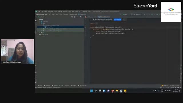Screen dimensions: 183x103
Task: Open the Terminal tool window
Action: [x=55, y=86]
